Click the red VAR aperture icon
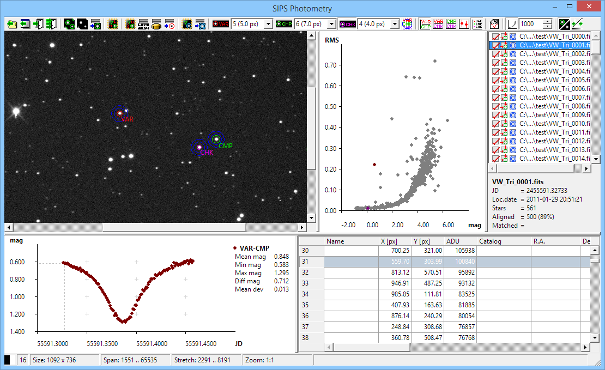The height and width of the screenshot is (370, 605). (x=221, y=24)
